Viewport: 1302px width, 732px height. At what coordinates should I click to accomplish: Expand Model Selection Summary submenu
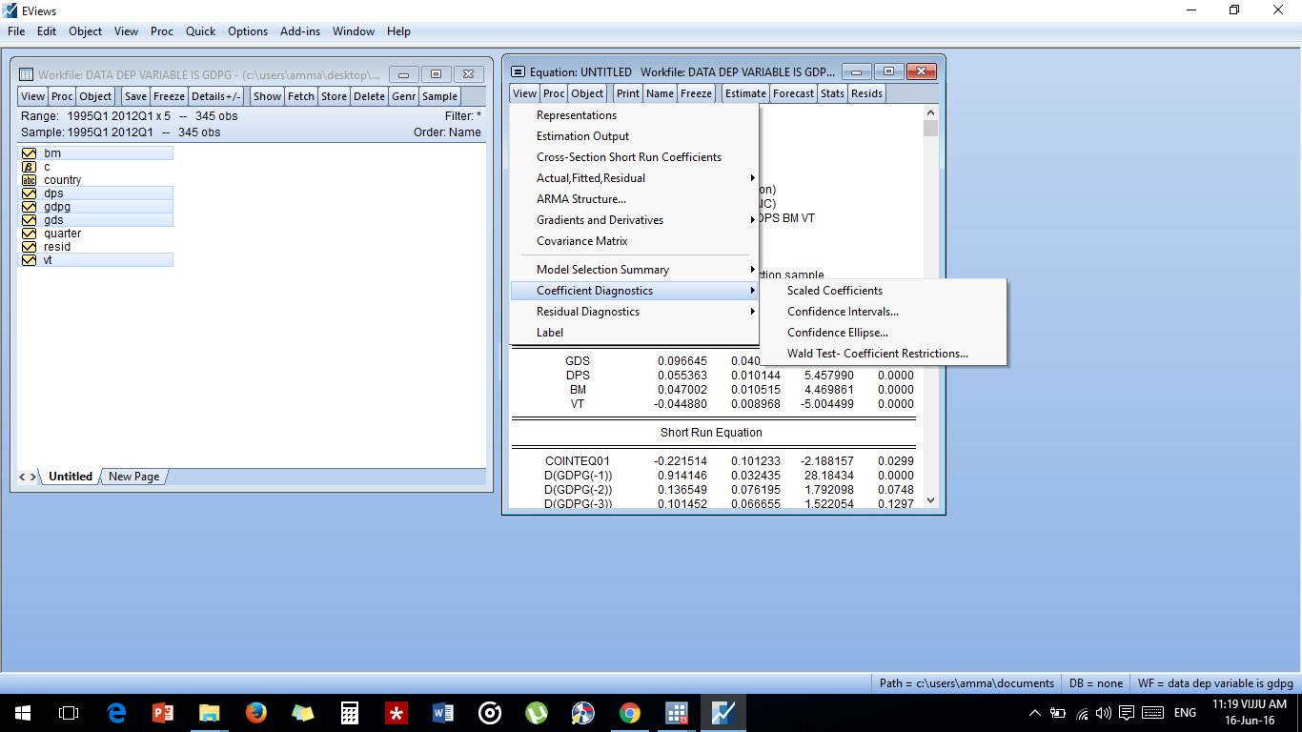635,270
